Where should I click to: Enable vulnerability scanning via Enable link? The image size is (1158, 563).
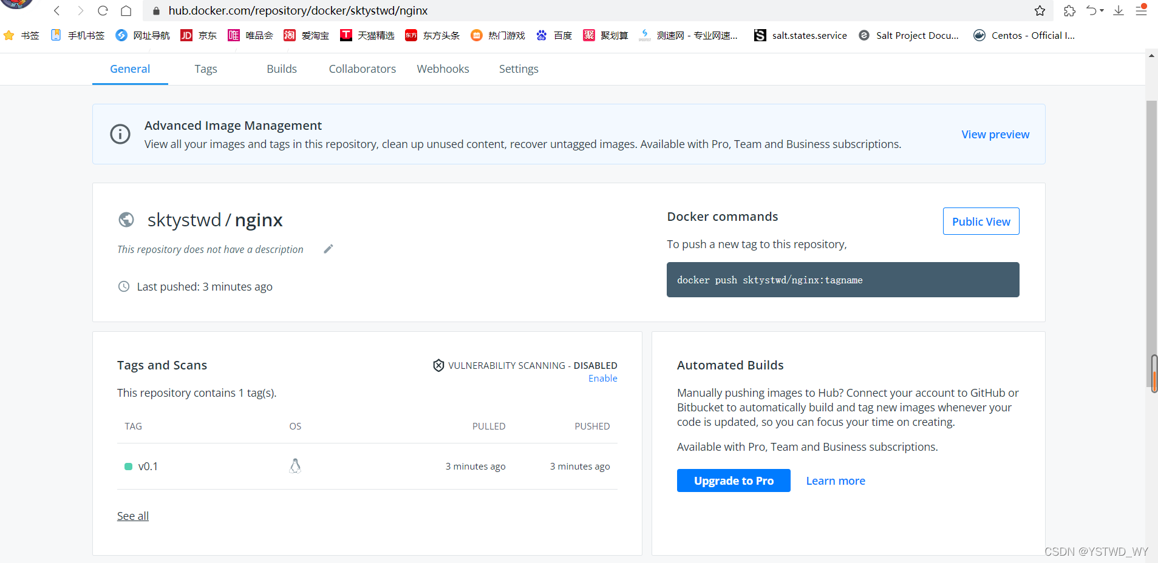[603, 379]
